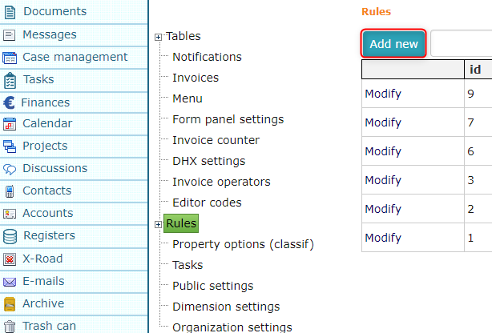The height and width of the screenshot is (333, 492).
Task: Open the Finances euro icon
Action: coord(9,102)
